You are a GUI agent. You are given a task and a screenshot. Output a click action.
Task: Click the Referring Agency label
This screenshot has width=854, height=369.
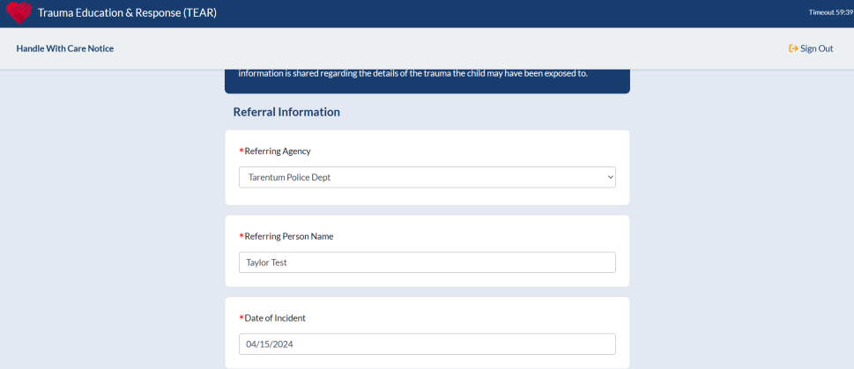click(x=278, y=151)
